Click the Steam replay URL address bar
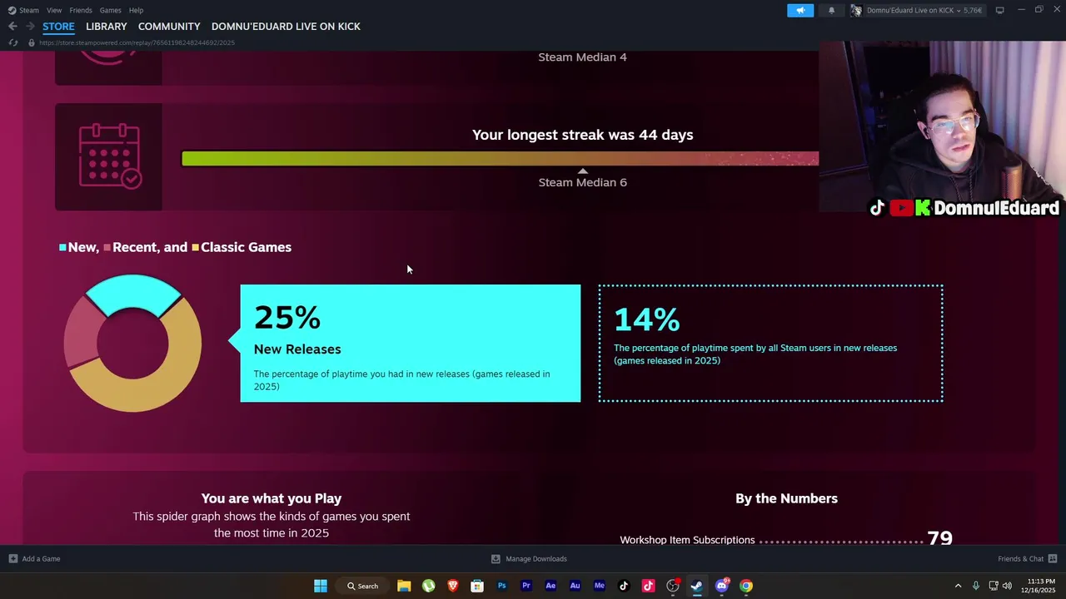 (137, 42)
